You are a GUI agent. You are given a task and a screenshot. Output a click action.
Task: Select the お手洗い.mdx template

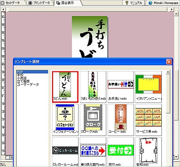coord(121,87)
